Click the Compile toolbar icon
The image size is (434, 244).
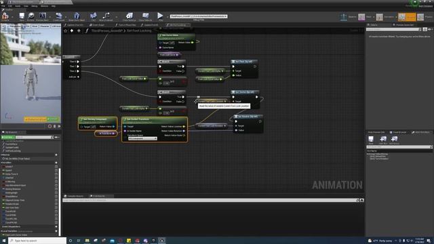pyautogui.click(x=5, y=16)
